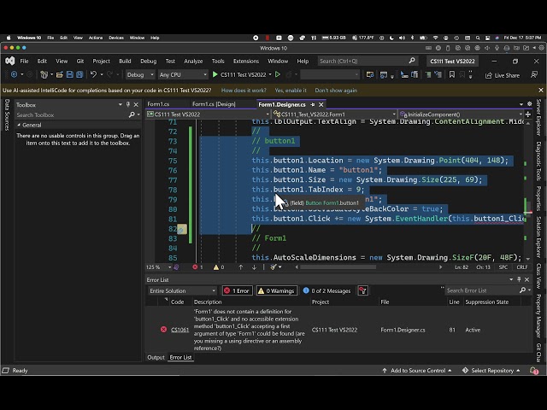547x410 pixels.
Task: Click the Save icon in the toolbar
Action: coord(69,74)
